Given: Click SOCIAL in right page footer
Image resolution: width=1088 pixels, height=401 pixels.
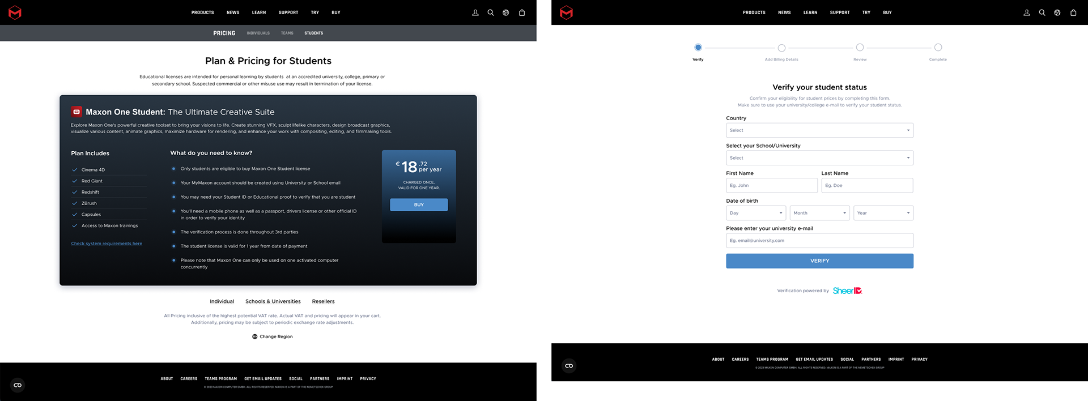Looking at the screenshot, I should 847,359.
